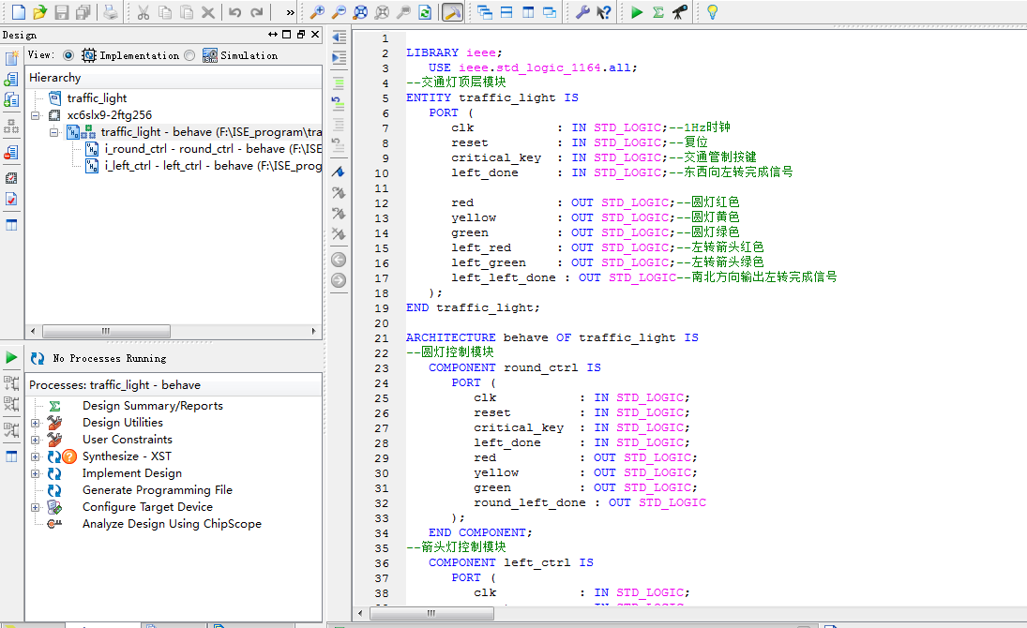Select the Implement Design process
Viewport: 1027px width, 628px height.
pos(131,472)
